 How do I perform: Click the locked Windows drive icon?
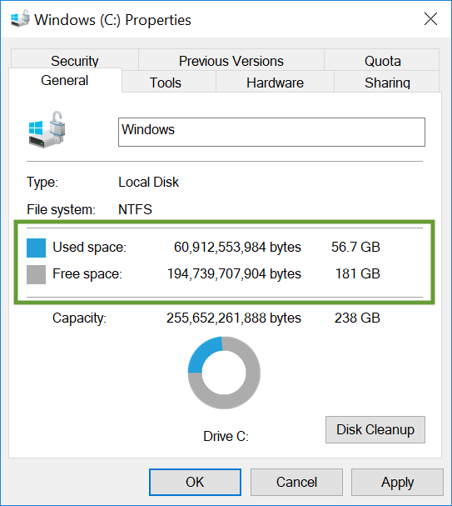pos(47,130)
